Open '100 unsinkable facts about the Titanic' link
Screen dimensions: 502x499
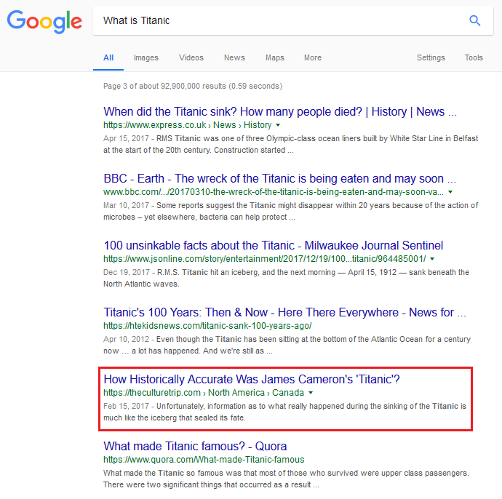274,245
